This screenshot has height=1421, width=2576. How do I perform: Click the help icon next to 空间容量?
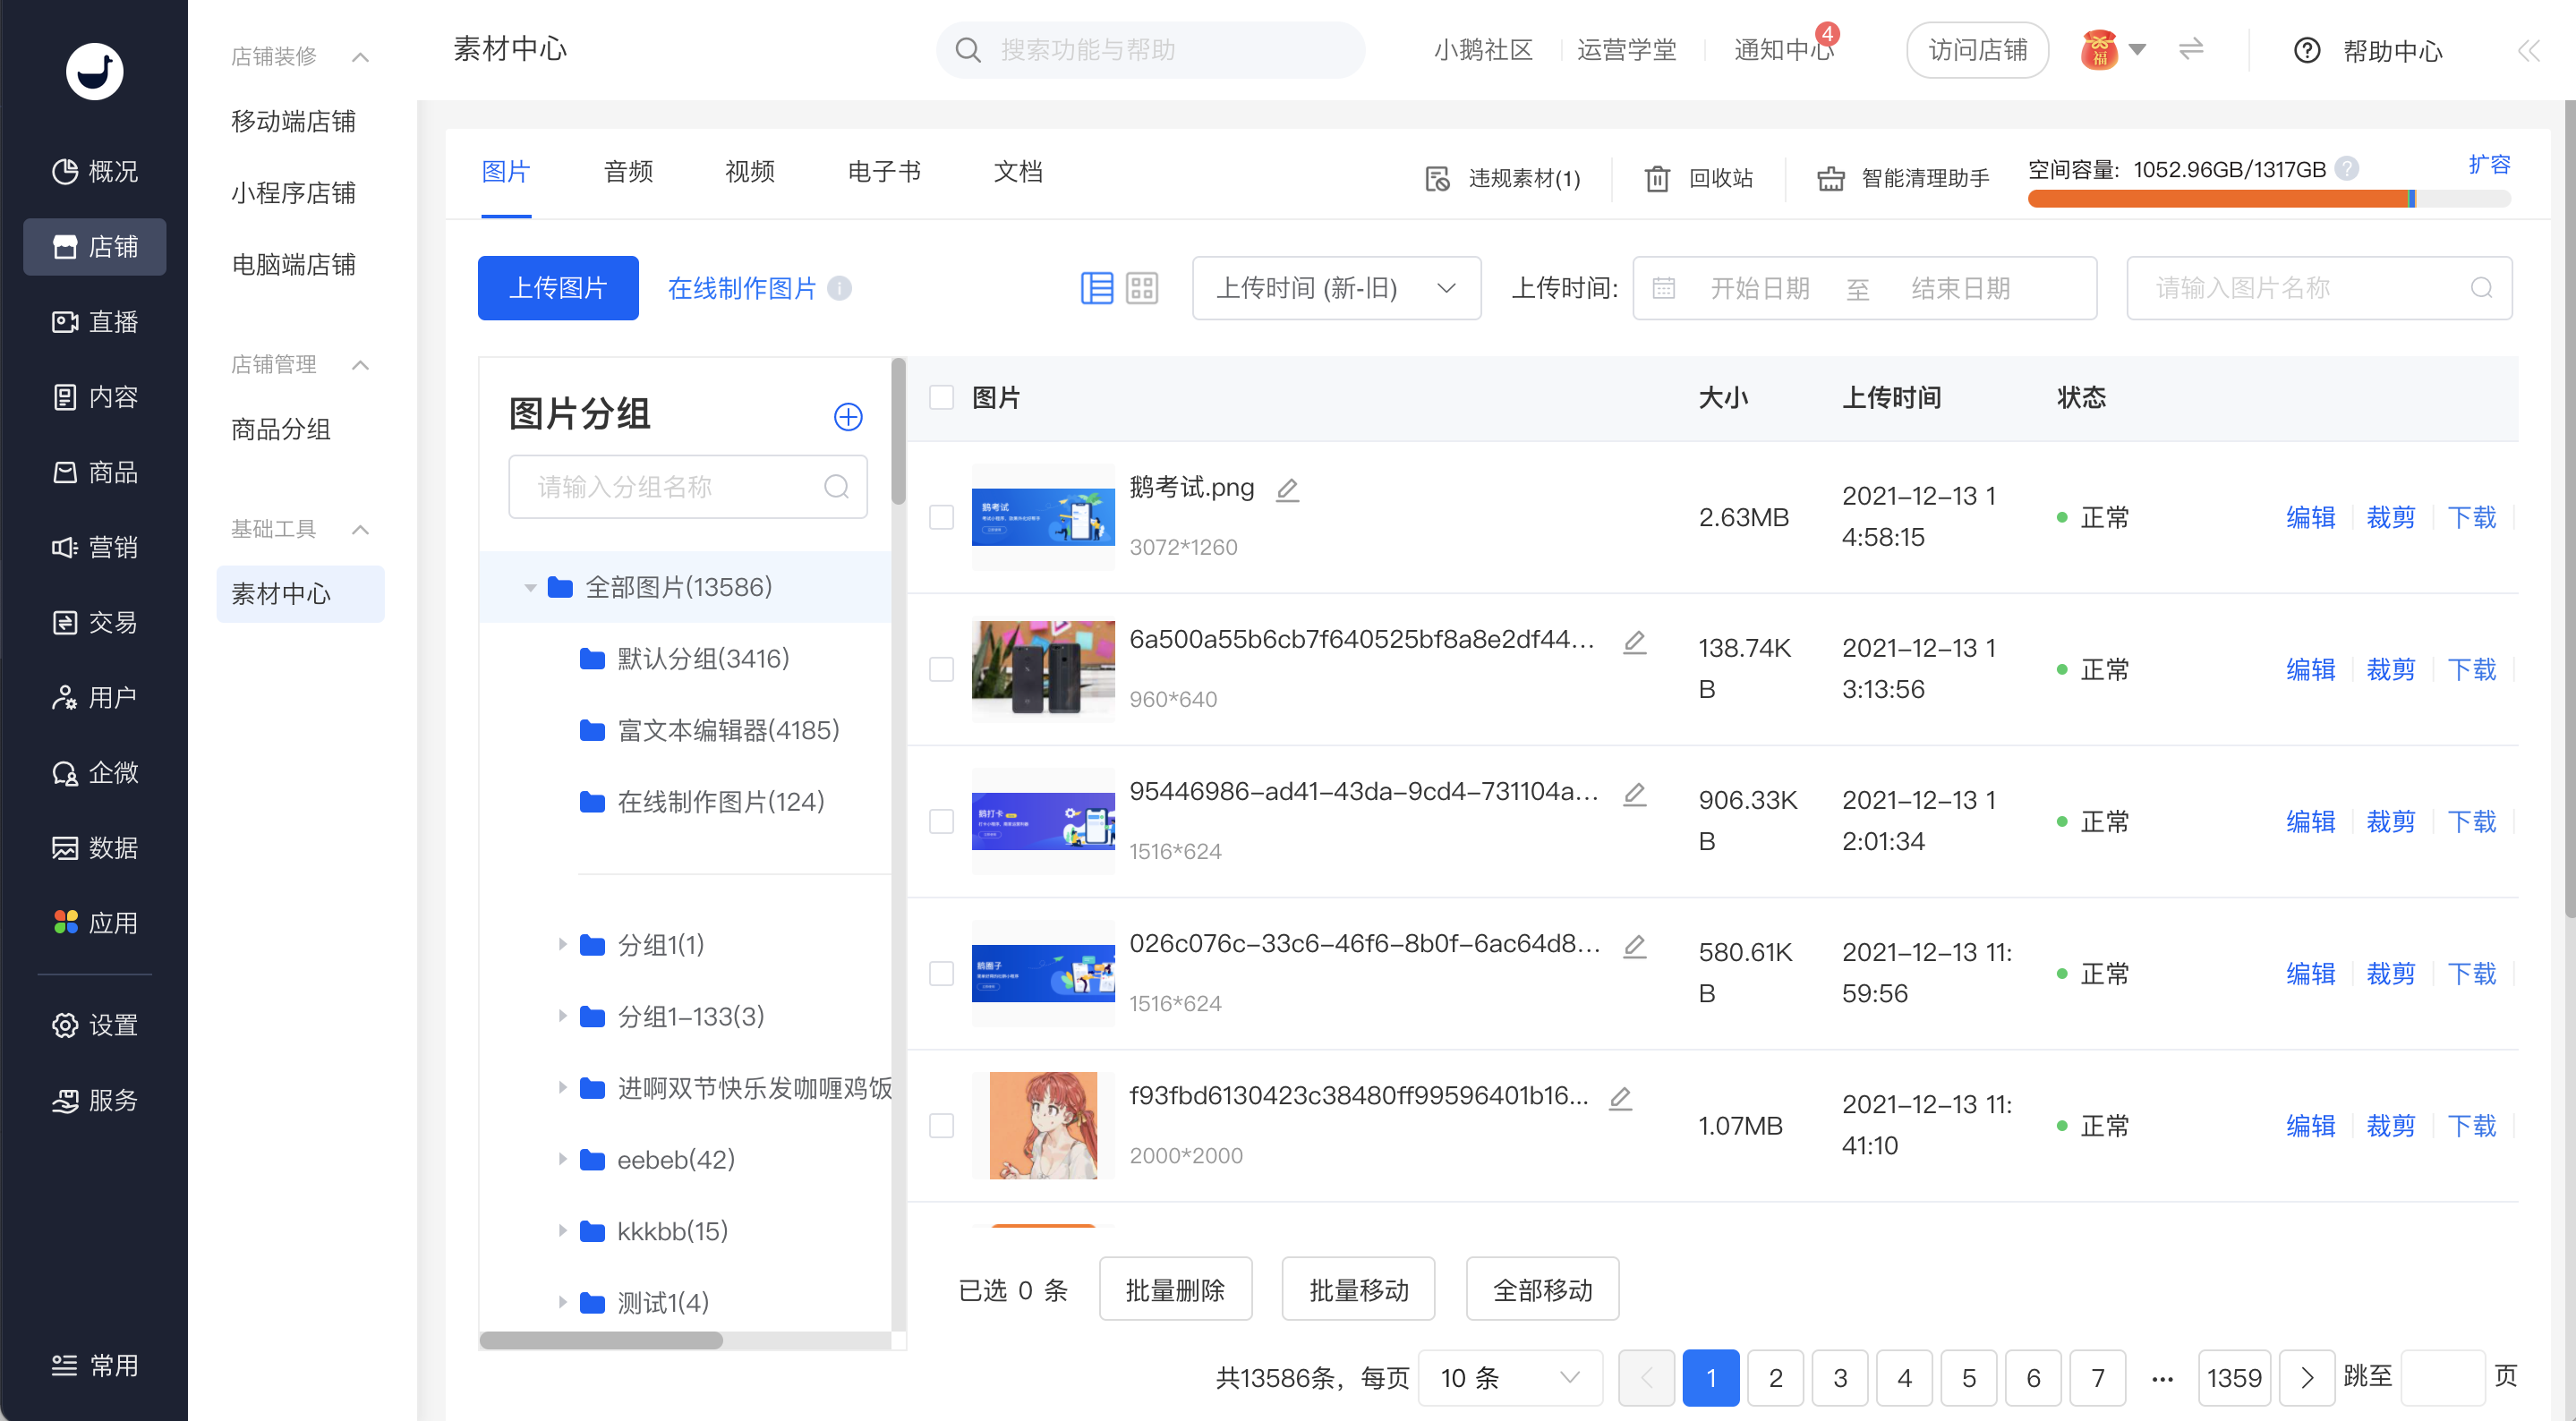click(x=2346, y=169)
